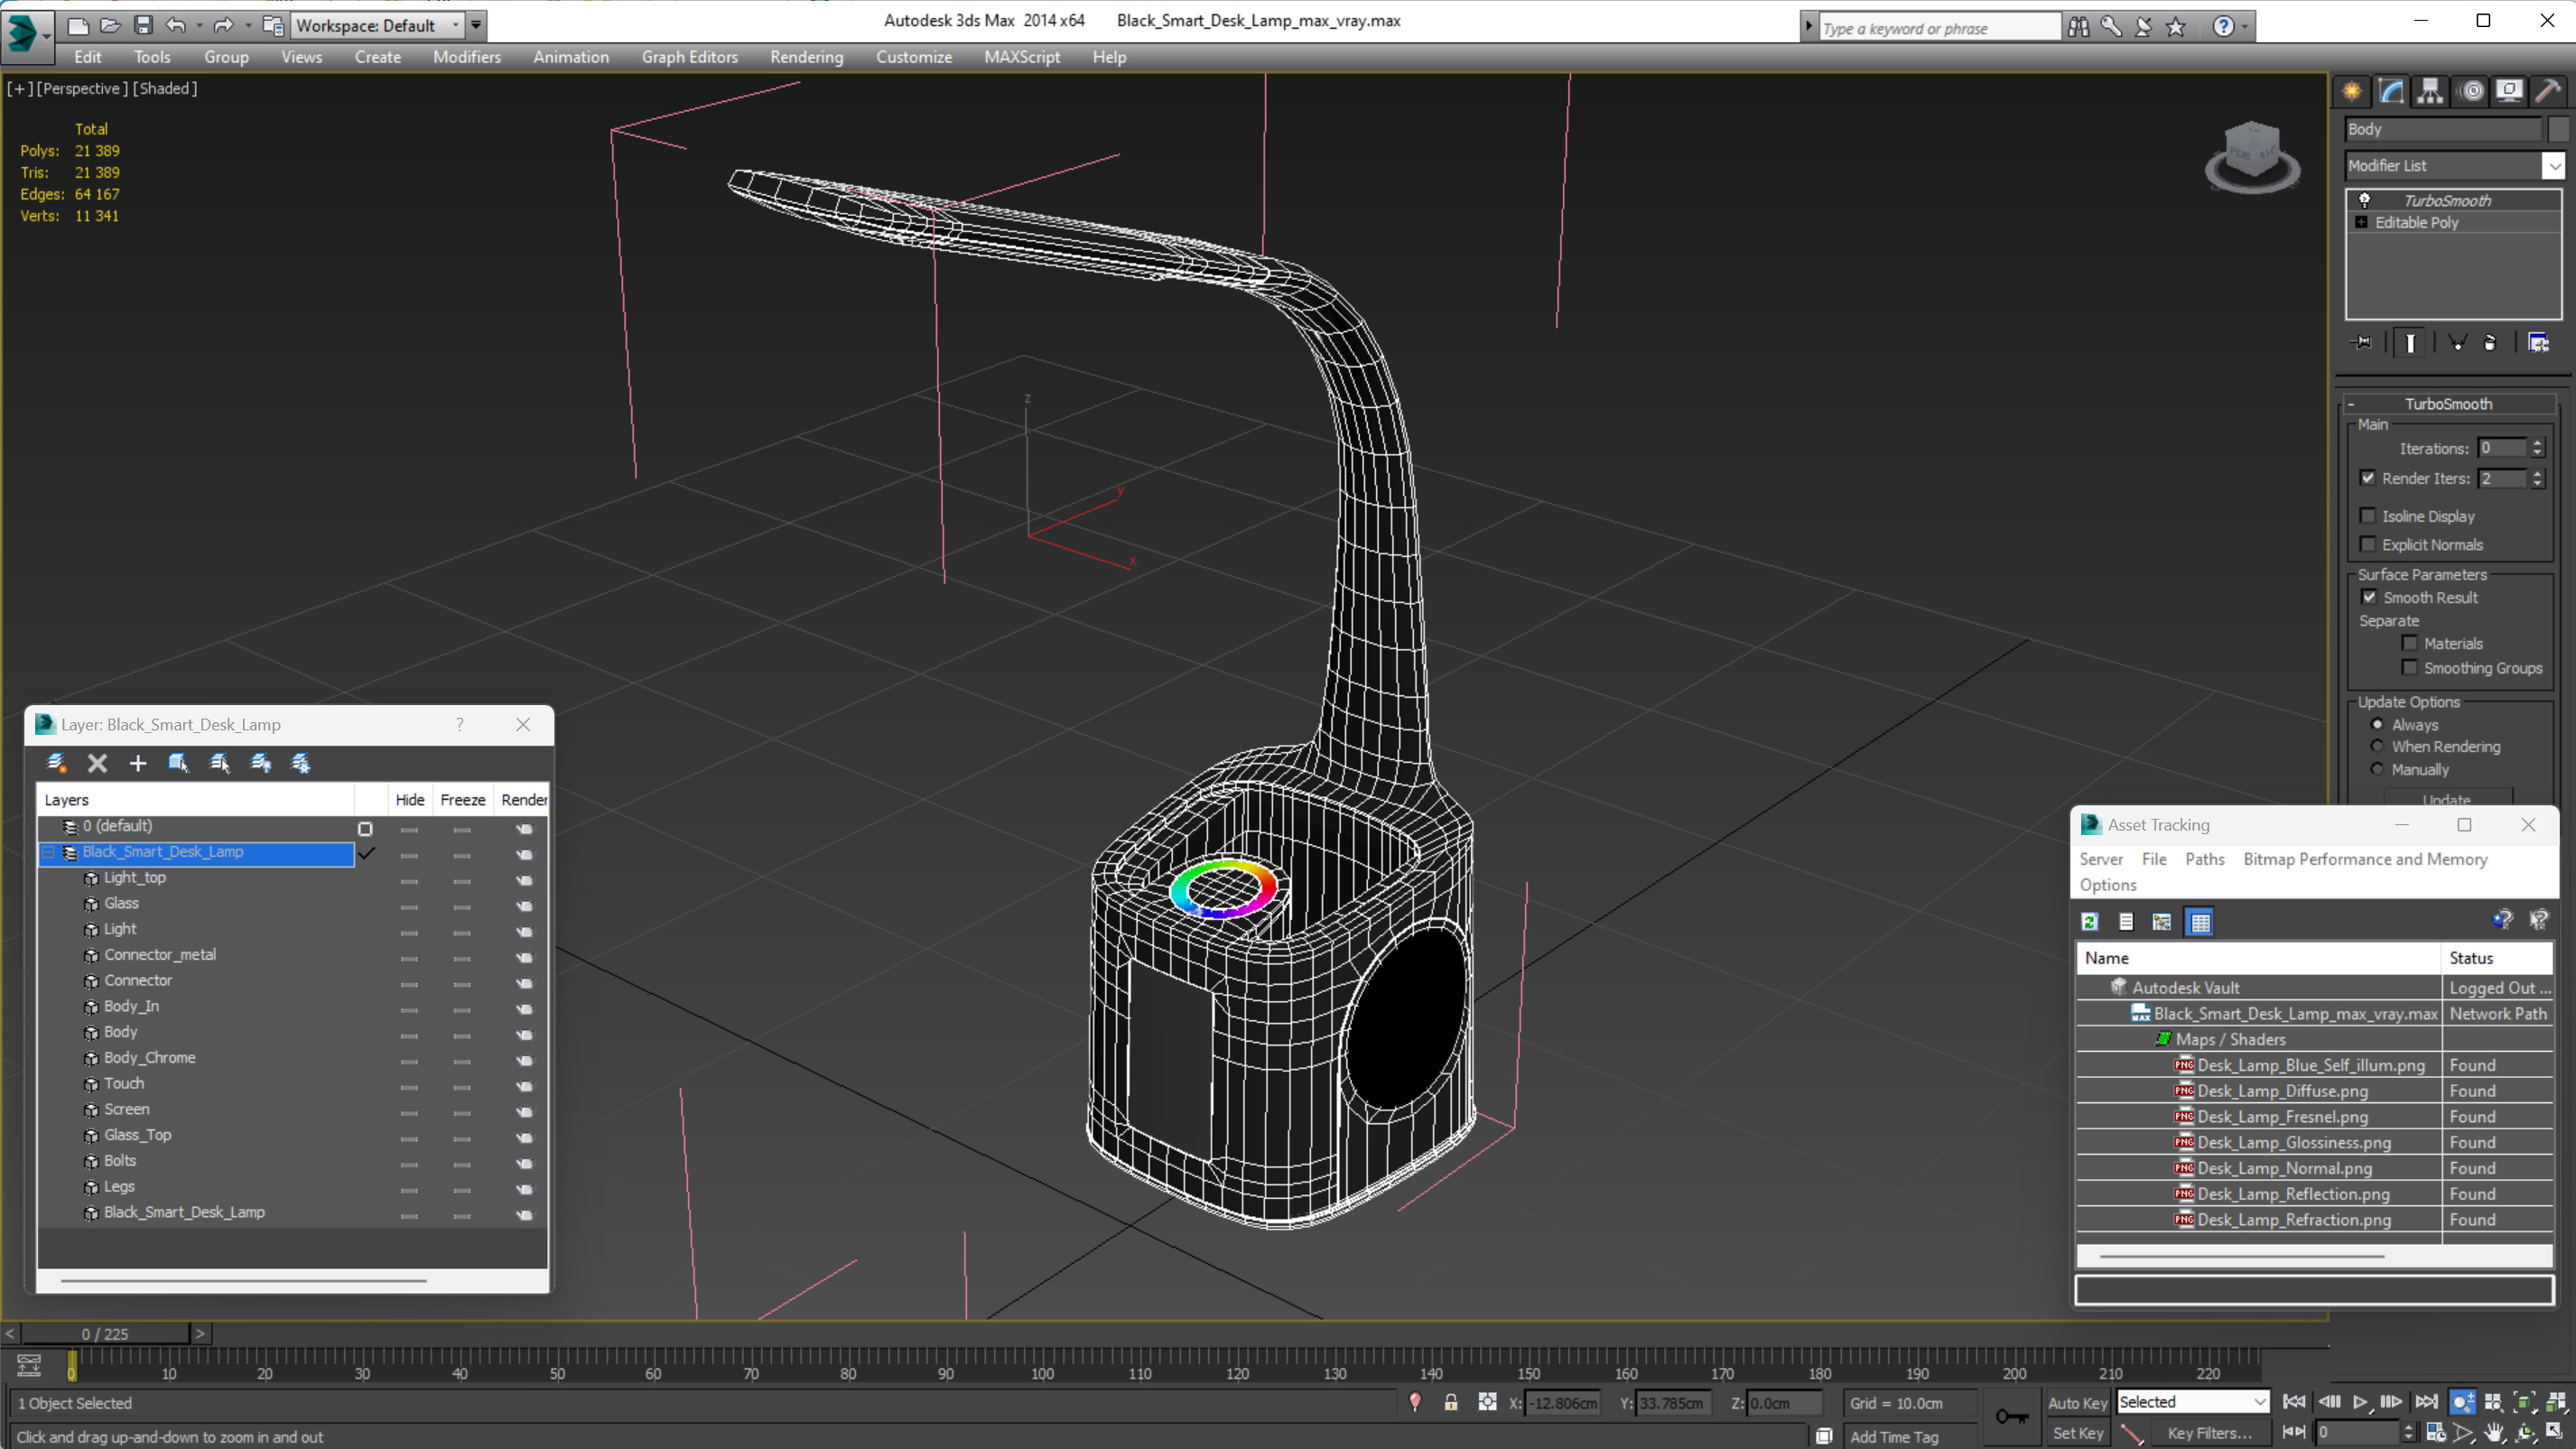The height and width of the screenshot is (1449, 2576).
Task: Open the Utilities command panel tab
Action: (2548, 91)
